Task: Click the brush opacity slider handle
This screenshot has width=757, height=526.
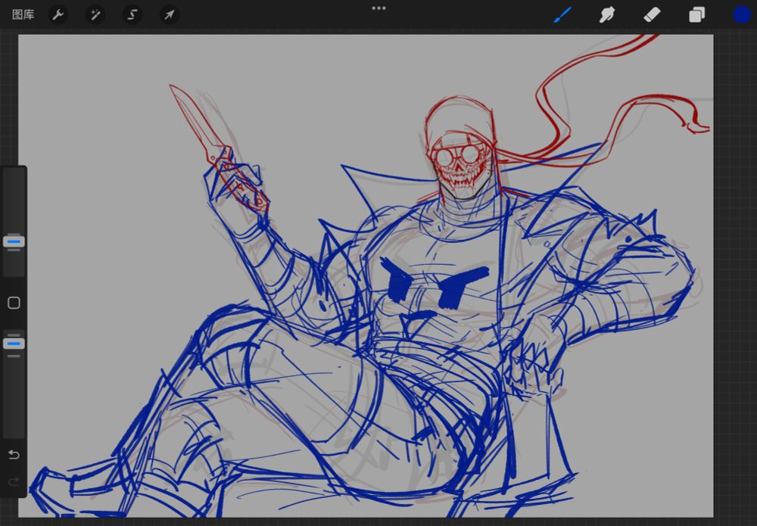Action: coord(14,343)
